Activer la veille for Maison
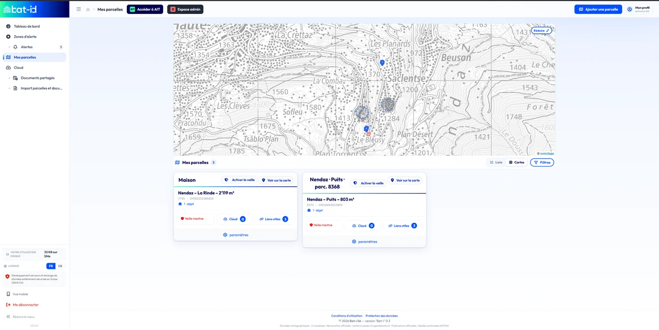659x330 pixels. click(x=239, y=180)
